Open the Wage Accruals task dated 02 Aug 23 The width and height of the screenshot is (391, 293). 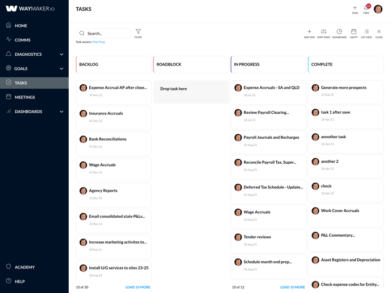(x=269, y=217)
